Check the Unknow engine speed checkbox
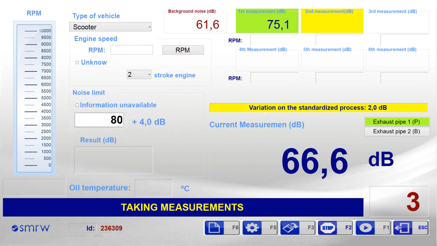 [x=77, y=62]
